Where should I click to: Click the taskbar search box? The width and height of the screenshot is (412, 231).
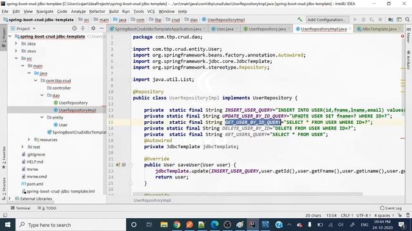pyautogui.click(x=70, y=225)
